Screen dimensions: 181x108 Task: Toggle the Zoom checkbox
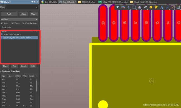coord(13,23)
